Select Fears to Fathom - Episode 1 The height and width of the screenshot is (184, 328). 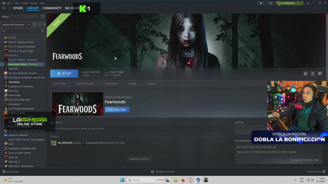point(22,60)
